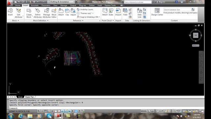This screenshot has height=119, width=211.
Task: Click the Autodesk Seek search icon
Action: click(193, 10)
